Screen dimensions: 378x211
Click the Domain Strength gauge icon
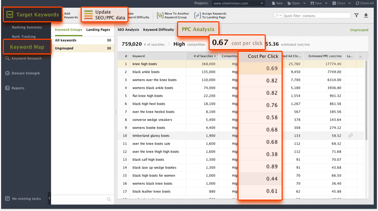[x=8, y=73]
